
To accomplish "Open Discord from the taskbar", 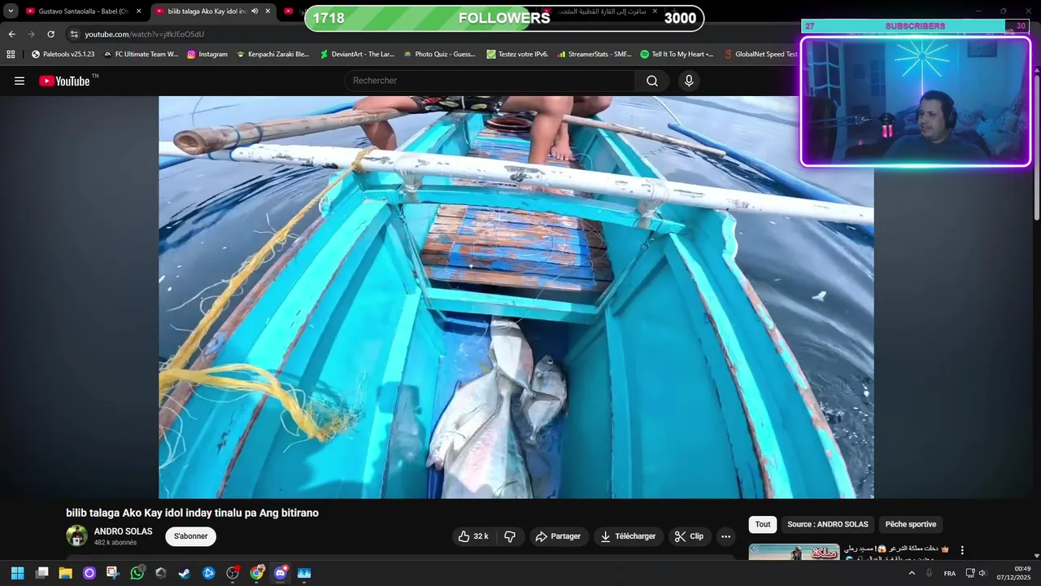I will (281, 573).
